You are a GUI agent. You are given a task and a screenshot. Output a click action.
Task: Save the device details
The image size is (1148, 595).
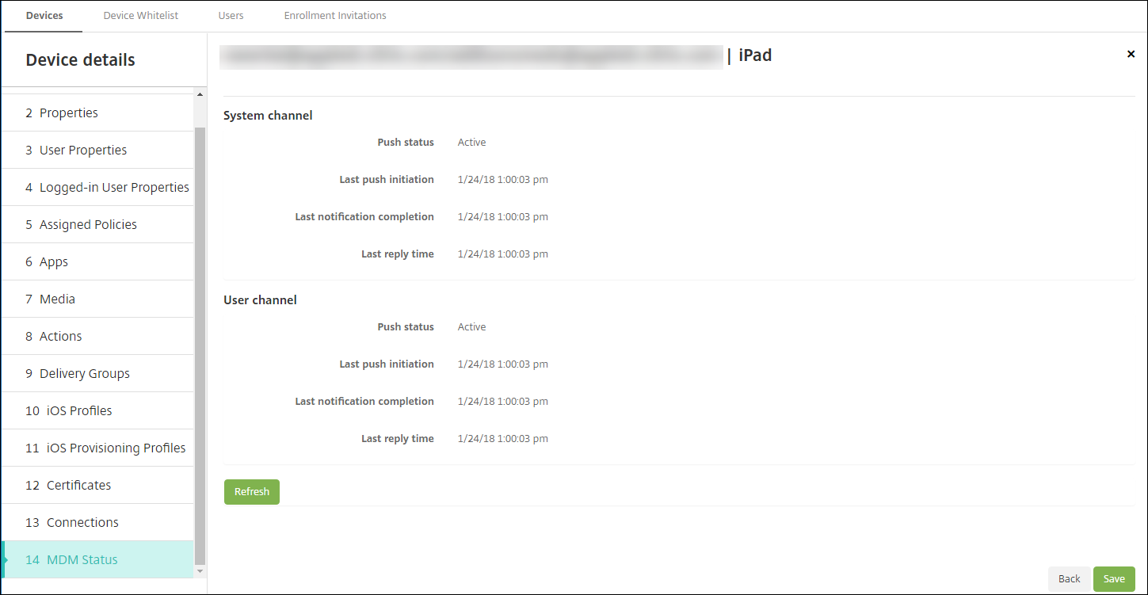[1114, 579]
